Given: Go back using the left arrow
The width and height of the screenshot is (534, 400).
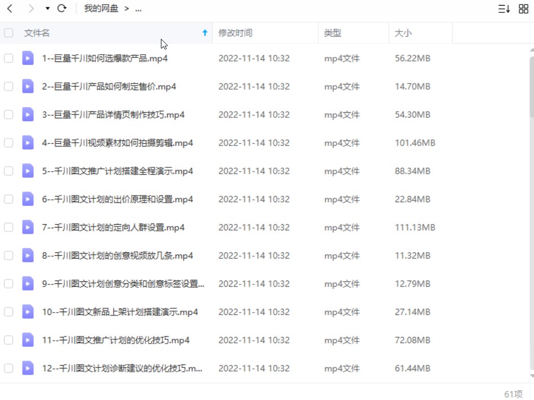Looking at the screenshot, I should (10, 8).
